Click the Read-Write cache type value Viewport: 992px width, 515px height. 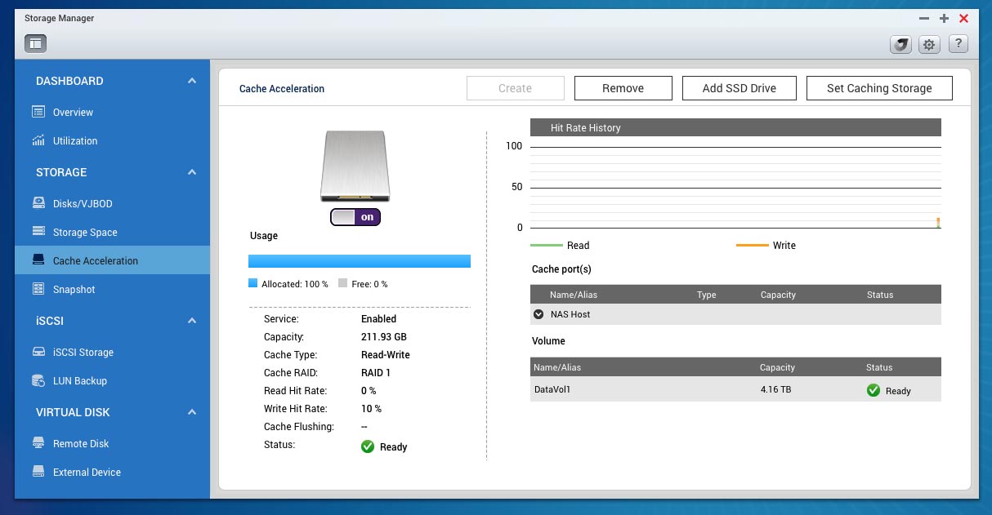386,354
